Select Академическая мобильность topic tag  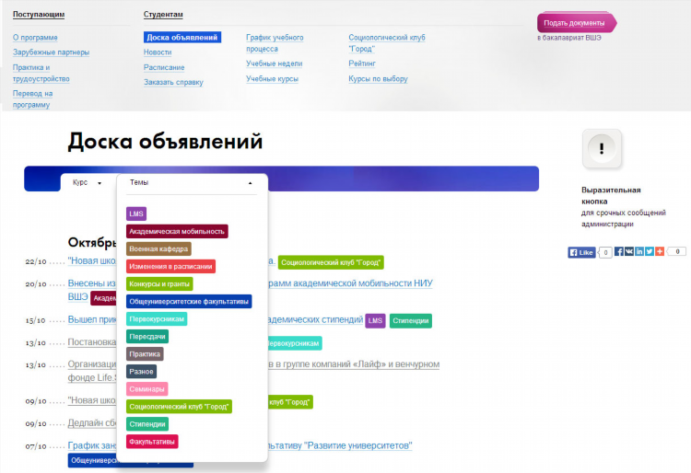177,232
